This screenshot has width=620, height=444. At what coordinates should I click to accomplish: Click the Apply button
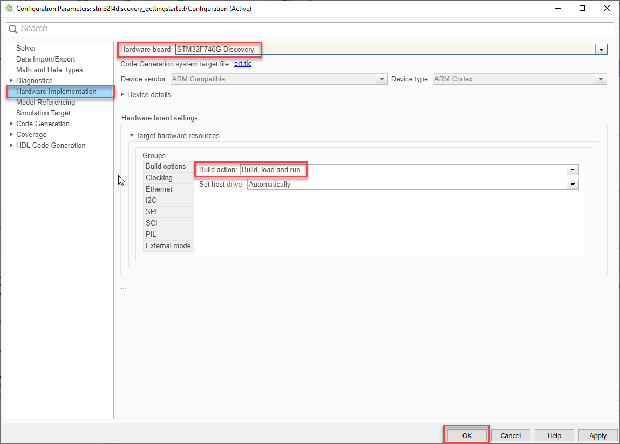[x=597, y=435]
